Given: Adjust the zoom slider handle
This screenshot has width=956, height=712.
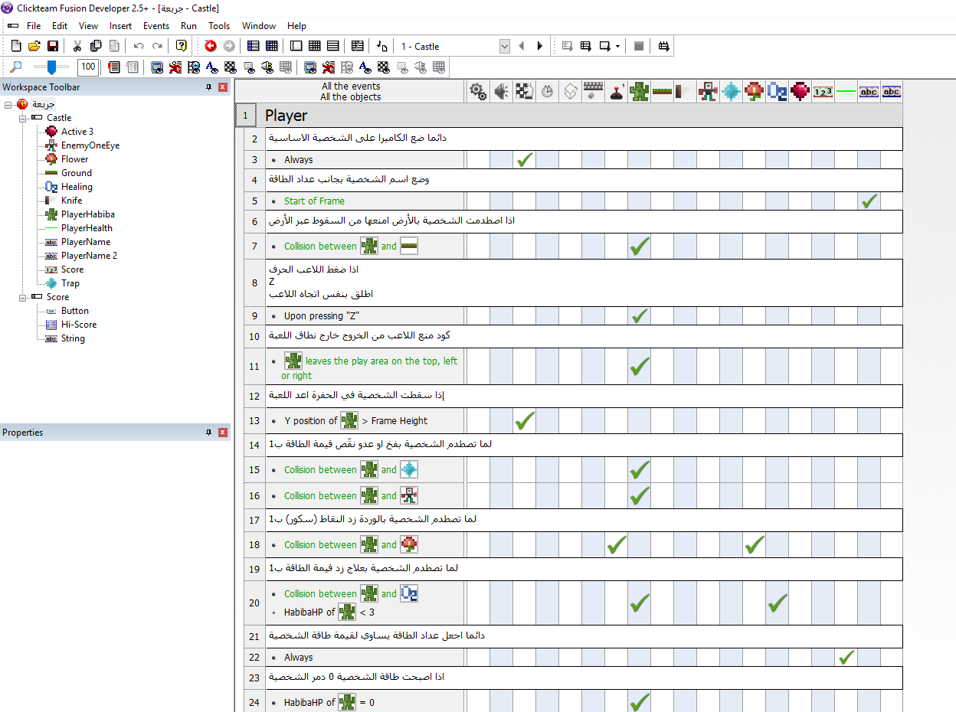Looking at the screenshot, I should tap(51, 67).
